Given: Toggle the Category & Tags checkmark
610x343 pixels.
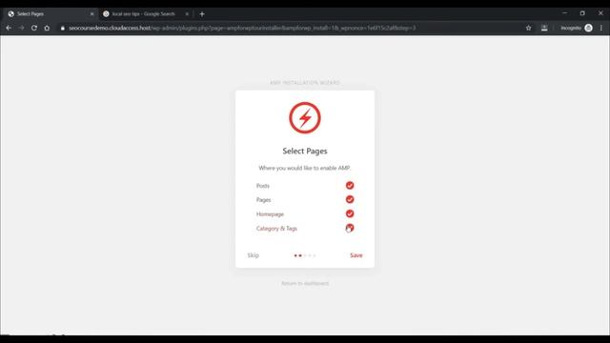Looking at the screenshot, I should click(350, 229).
